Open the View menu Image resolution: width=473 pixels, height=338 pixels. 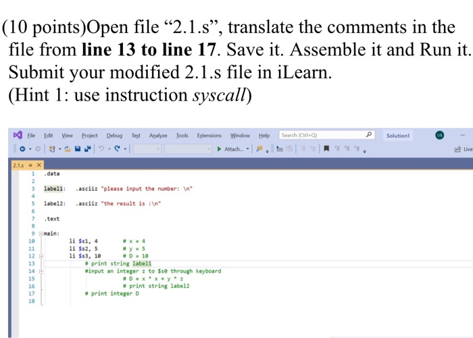[68, 136]
